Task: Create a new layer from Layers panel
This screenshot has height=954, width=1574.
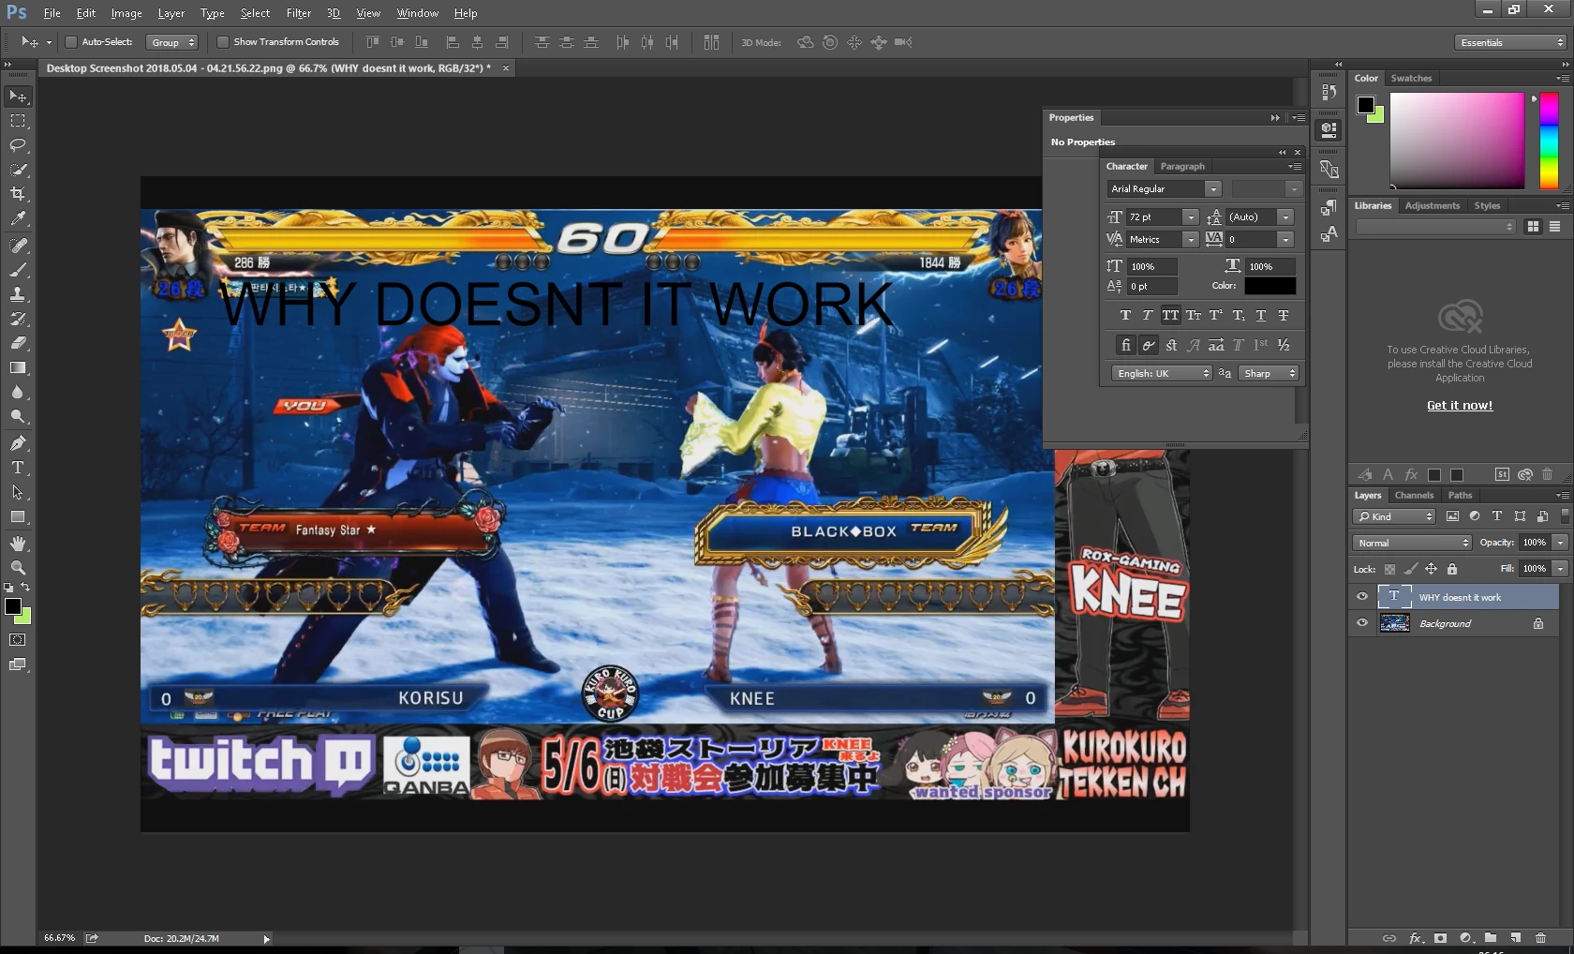Action: pos(1516,937)
